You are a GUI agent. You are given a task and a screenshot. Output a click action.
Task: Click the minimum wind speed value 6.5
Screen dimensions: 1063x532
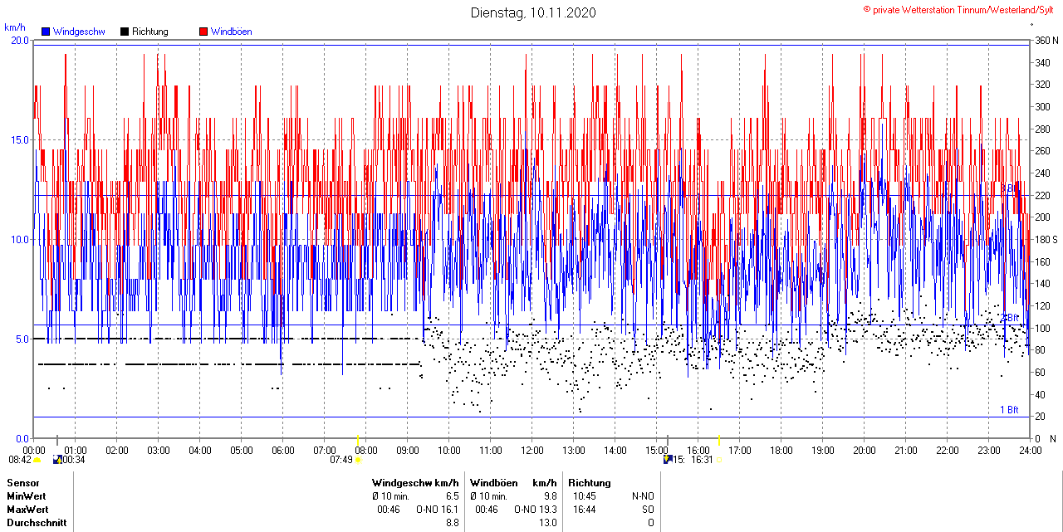pyautogui.click(x=452, y=495)
